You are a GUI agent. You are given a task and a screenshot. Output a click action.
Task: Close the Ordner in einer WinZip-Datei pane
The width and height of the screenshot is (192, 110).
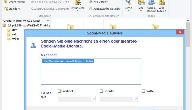tap(48, 21)
